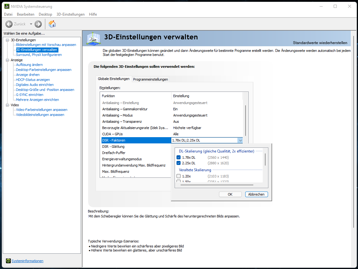Open Surround, PhysX konfigurieren
The width and height of the screenshot is (358, 269).
point(39,55)
